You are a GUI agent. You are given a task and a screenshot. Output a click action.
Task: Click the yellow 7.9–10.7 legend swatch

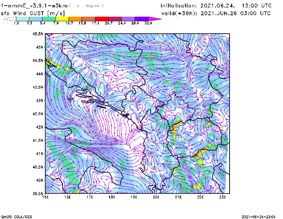62,19
